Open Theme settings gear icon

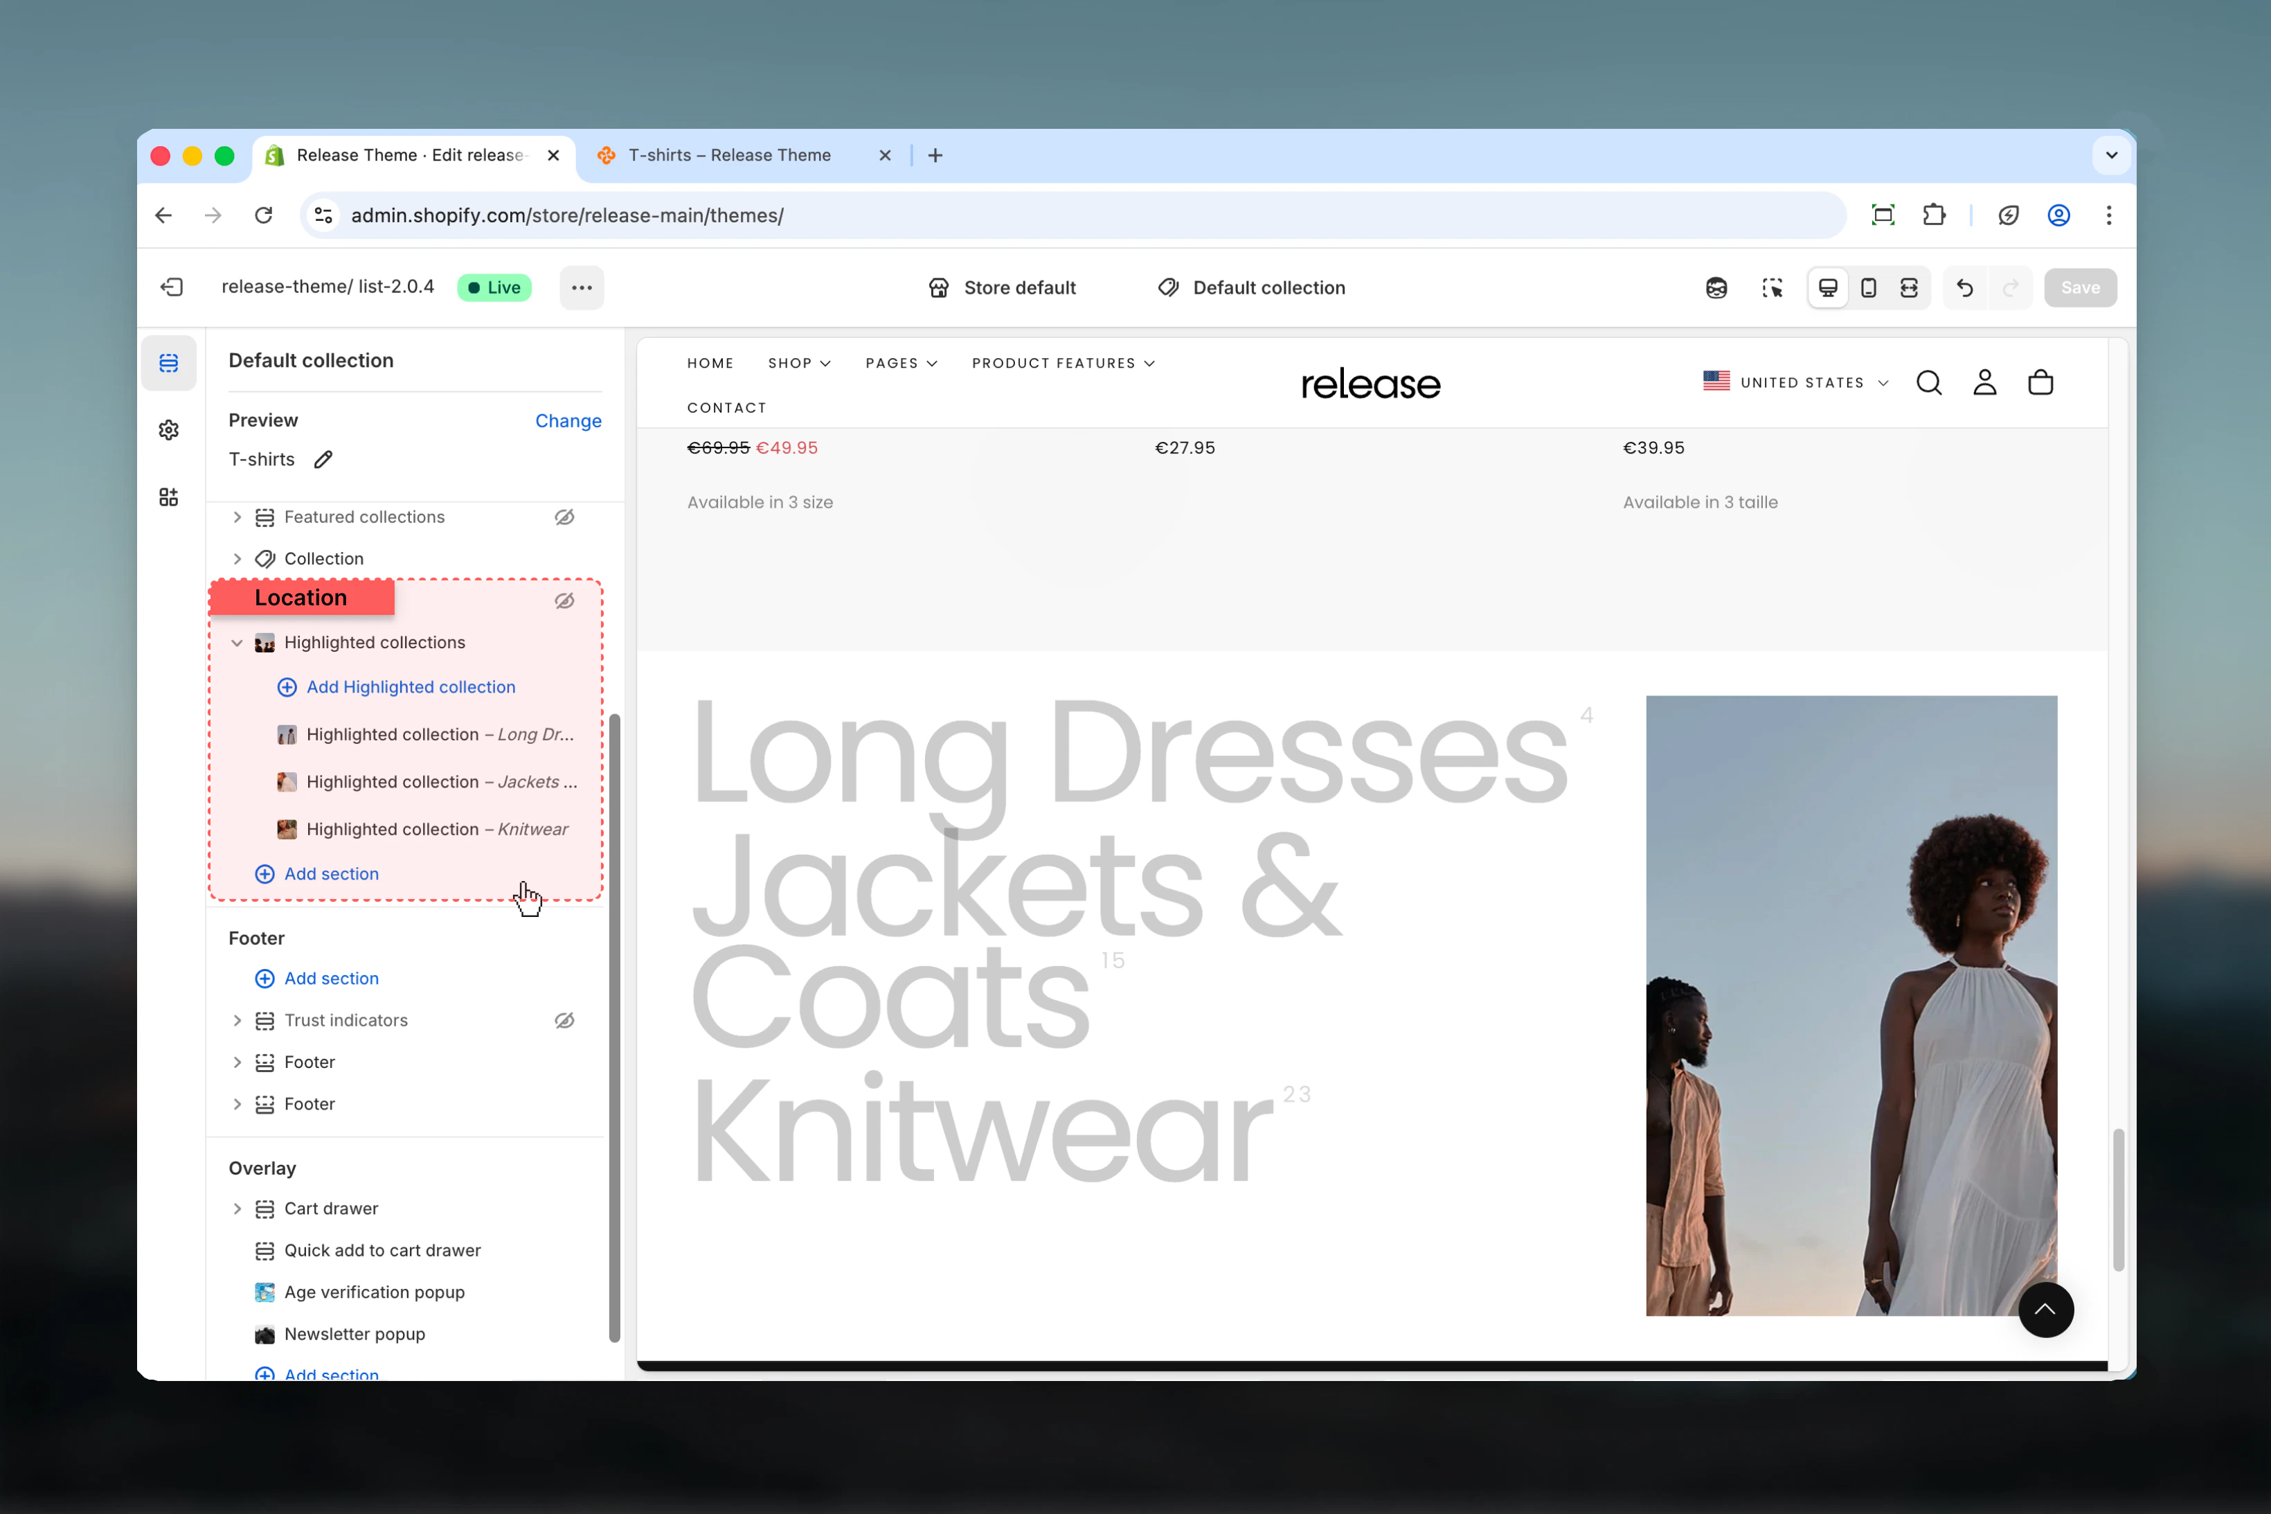[x=169, y=429]
